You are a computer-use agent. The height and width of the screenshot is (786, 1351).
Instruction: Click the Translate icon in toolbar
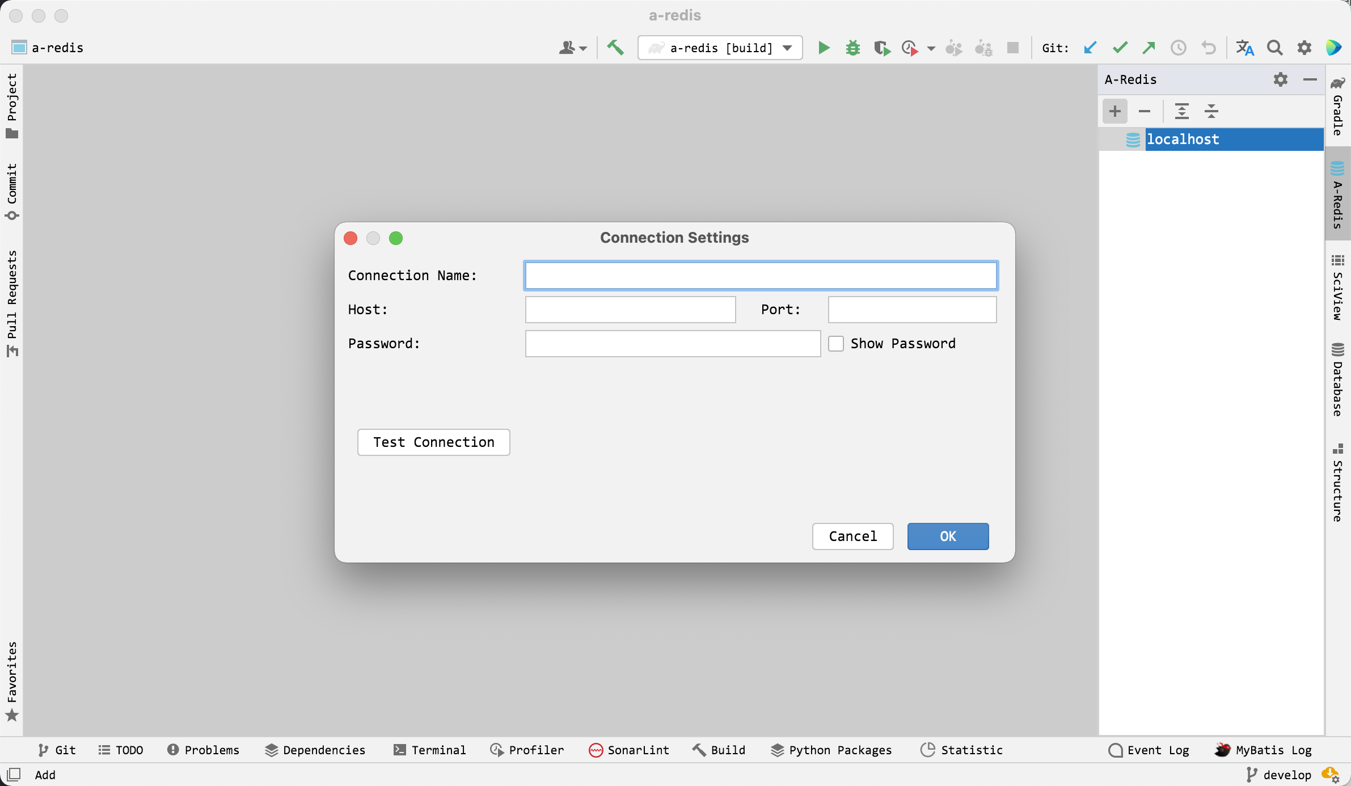1244,48
